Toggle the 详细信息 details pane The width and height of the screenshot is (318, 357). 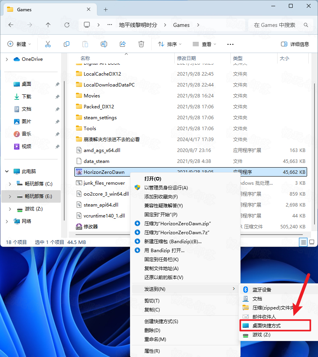point(295,44)
